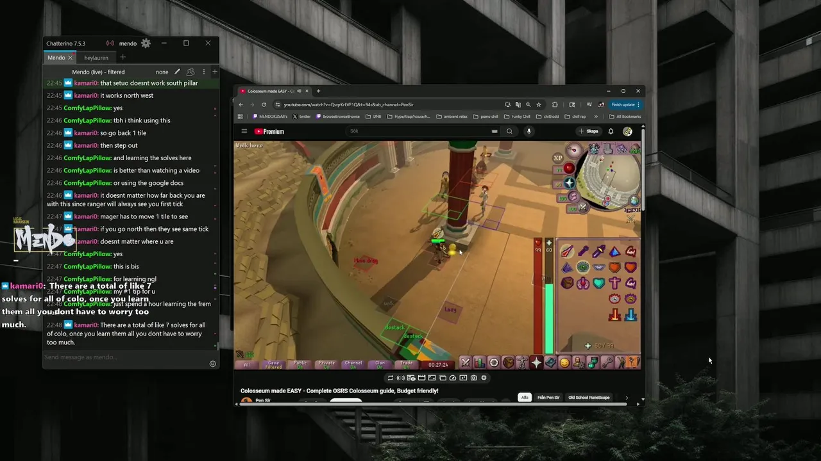Viewport: 821px width, 461px height.
Task: Open the YouTube account avatar menu
Action: pos(627,131)
